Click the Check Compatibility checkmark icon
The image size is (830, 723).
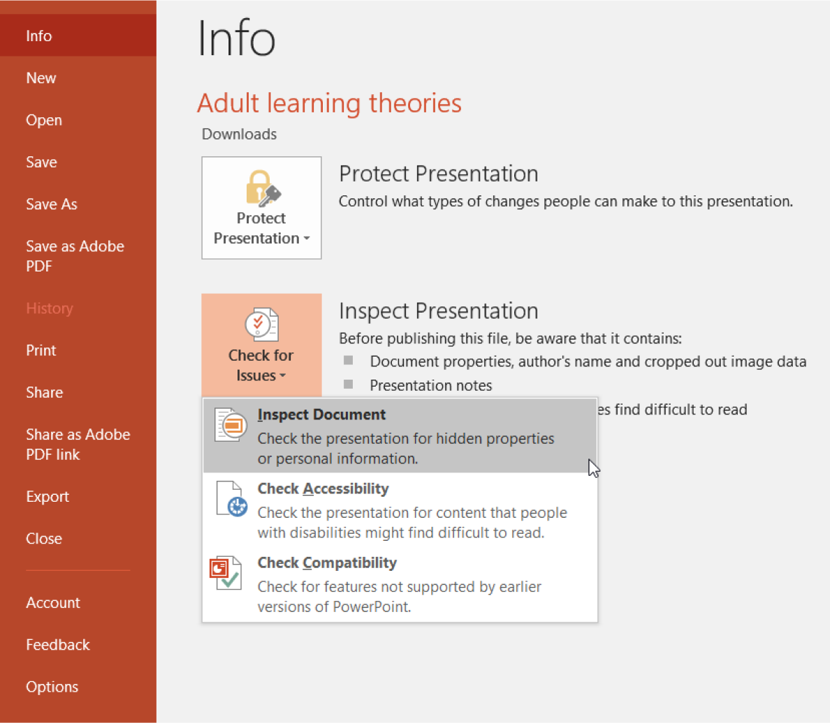pyautogui.click(x=226, y=573)
